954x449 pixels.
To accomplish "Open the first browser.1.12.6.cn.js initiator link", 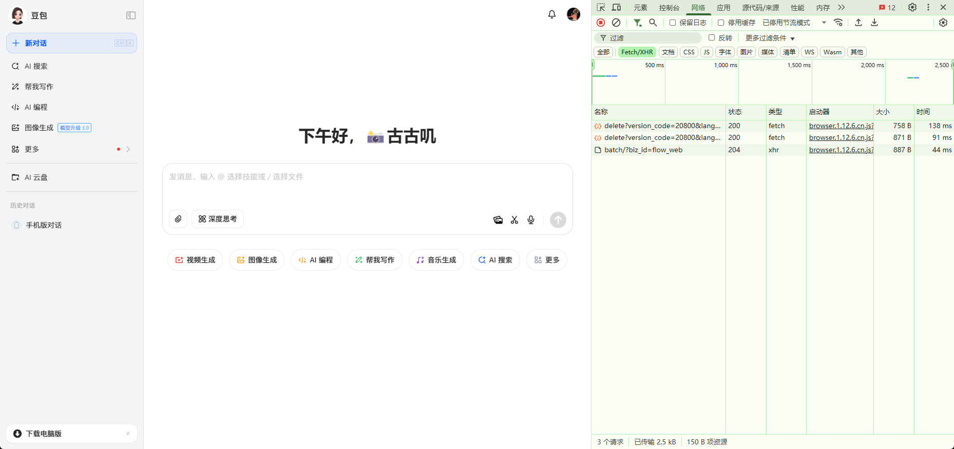I will 841,126.
